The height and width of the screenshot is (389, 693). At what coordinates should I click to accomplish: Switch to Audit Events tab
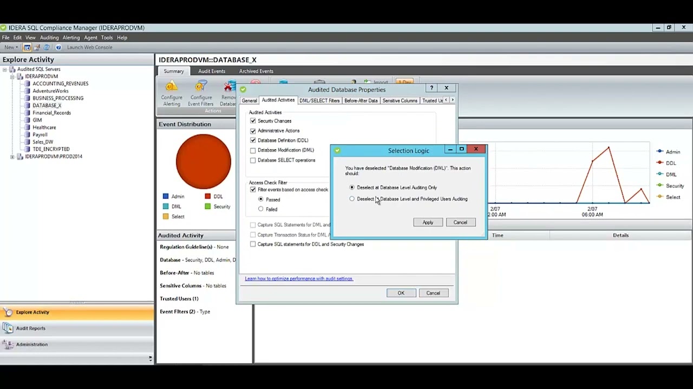coord(212,71)
